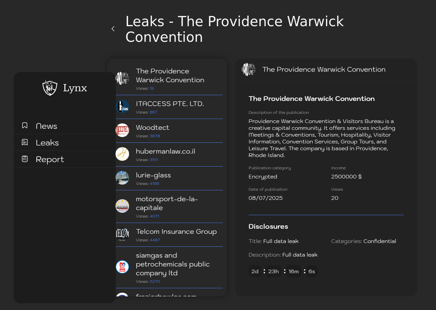
Task: Click the 16m countdown box
Action: (294, 271)
